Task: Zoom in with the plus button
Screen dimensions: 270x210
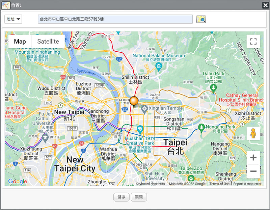Action: point(253,157)
